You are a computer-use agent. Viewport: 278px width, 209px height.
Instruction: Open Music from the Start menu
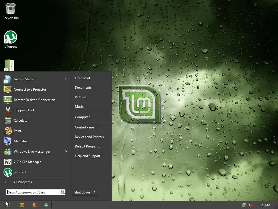pos(79,107)
